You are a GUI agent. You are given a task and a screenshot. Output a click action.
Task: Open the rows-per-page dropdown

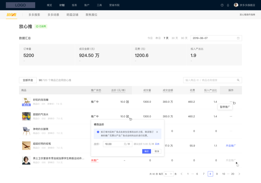(x=169, y=174)
